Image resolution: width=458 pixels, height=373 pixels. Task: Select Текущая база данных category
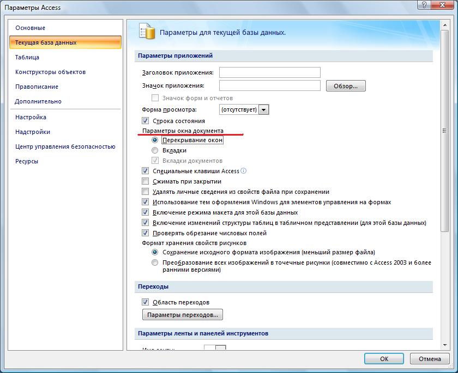pyautogui.click(x=65, y=42)
